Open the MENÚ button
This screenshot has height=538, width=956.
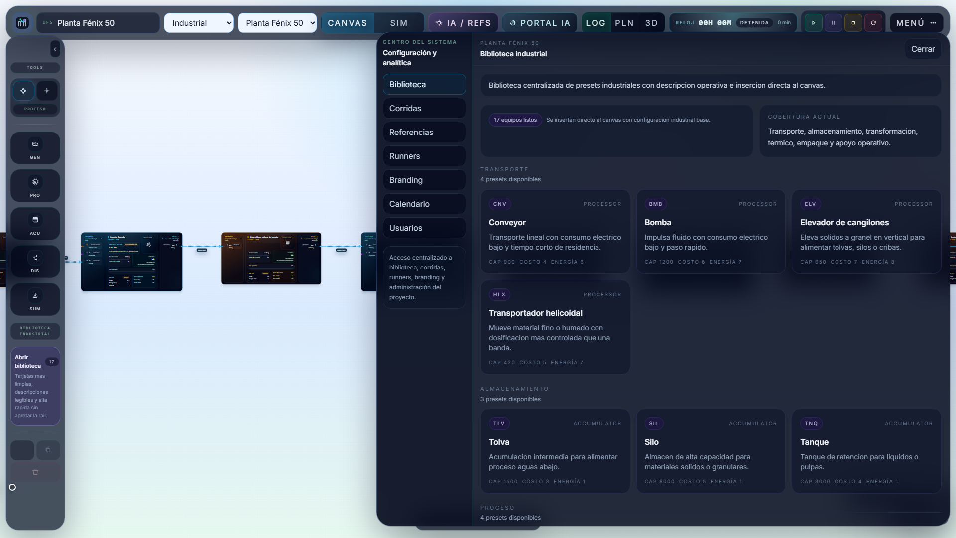click(x=916, y=23)
